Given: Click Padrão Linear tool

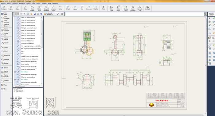Looking at the screenshot, I should pyautogui.click(x=5, y=72).
